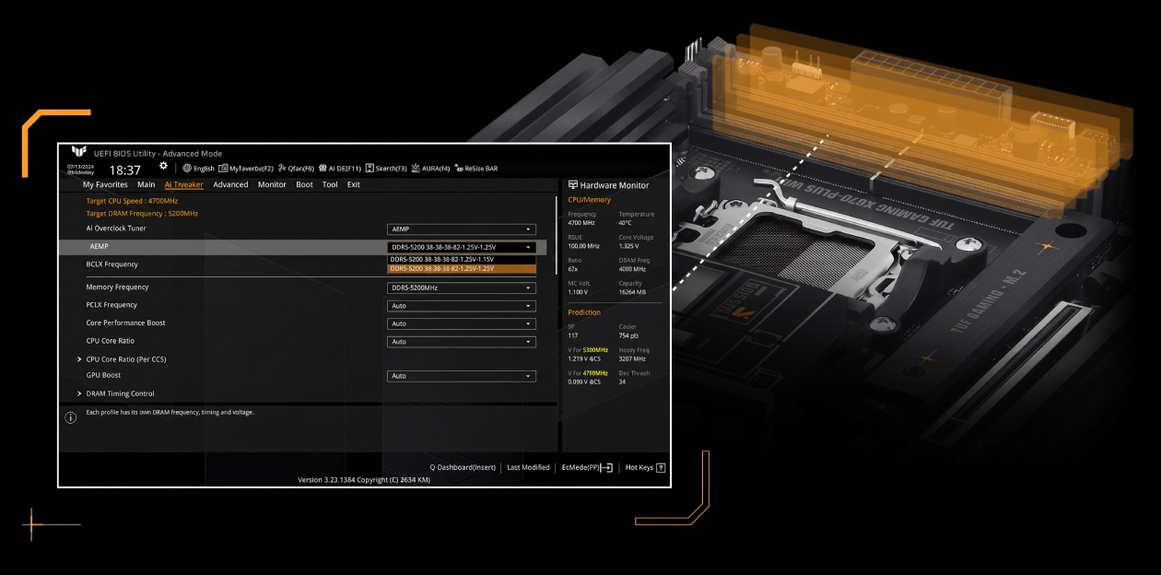Screen dimensions: 1161x575
Task: Click the 1.325 V core voltage value
Action: [631, 246]
